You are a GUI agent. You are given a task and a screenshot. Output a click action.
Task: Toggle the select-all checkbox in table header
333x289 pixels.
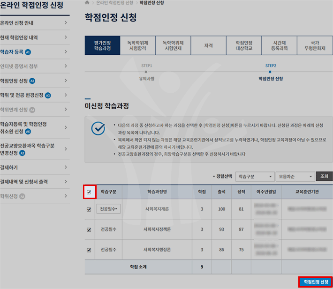(x=89, y=192)
